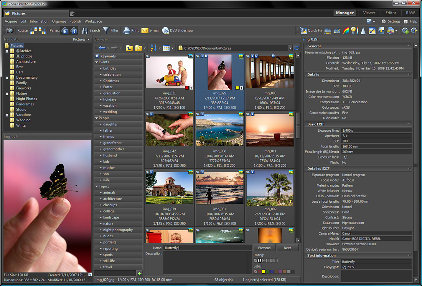422x286 pixels.
Task: Click the Resize image icon
Action: (371, 30)
